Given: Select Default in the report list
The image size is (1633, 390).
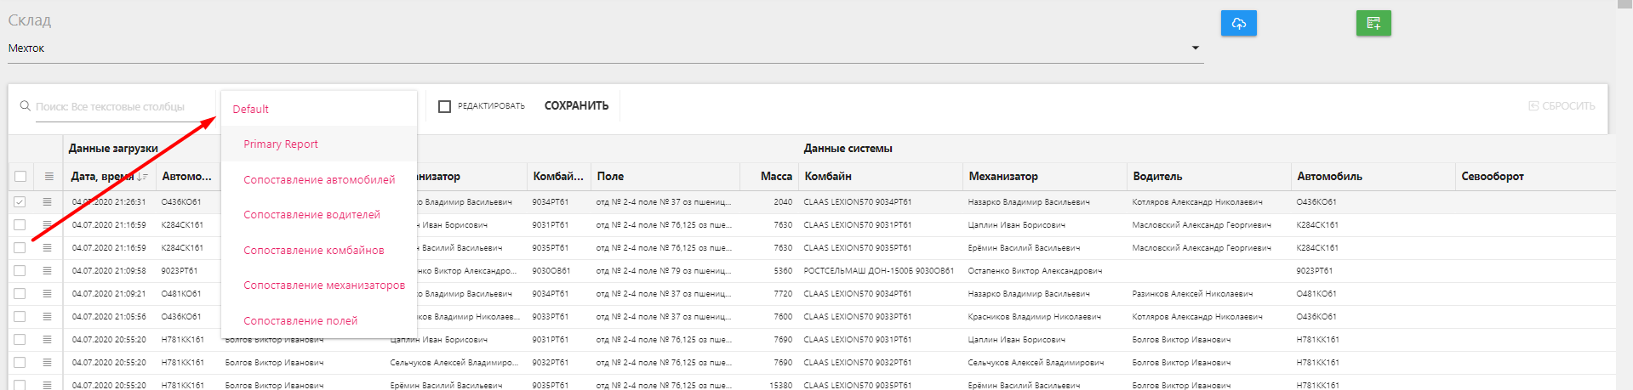Looking at the screenshot, I should pos(250,110).
